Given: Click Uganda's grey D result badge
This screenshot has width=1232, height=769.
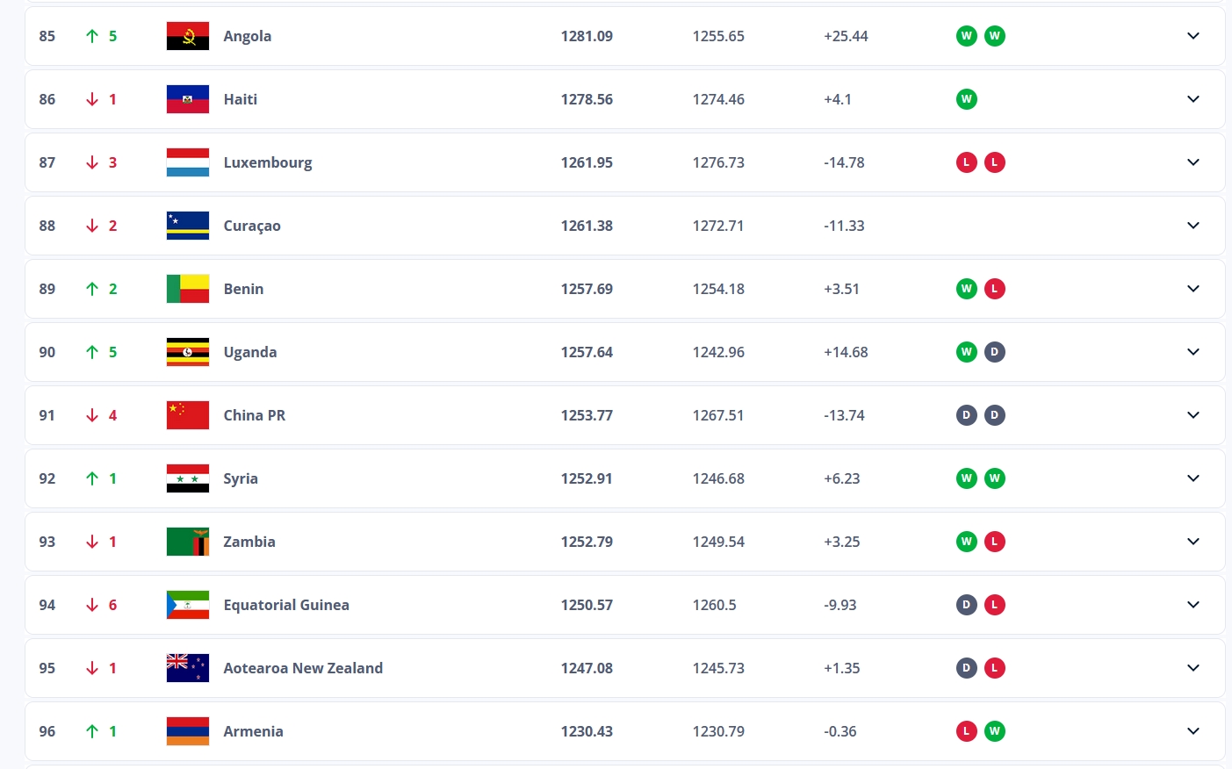Looking at the screenshot, I should tap(994, 352).
